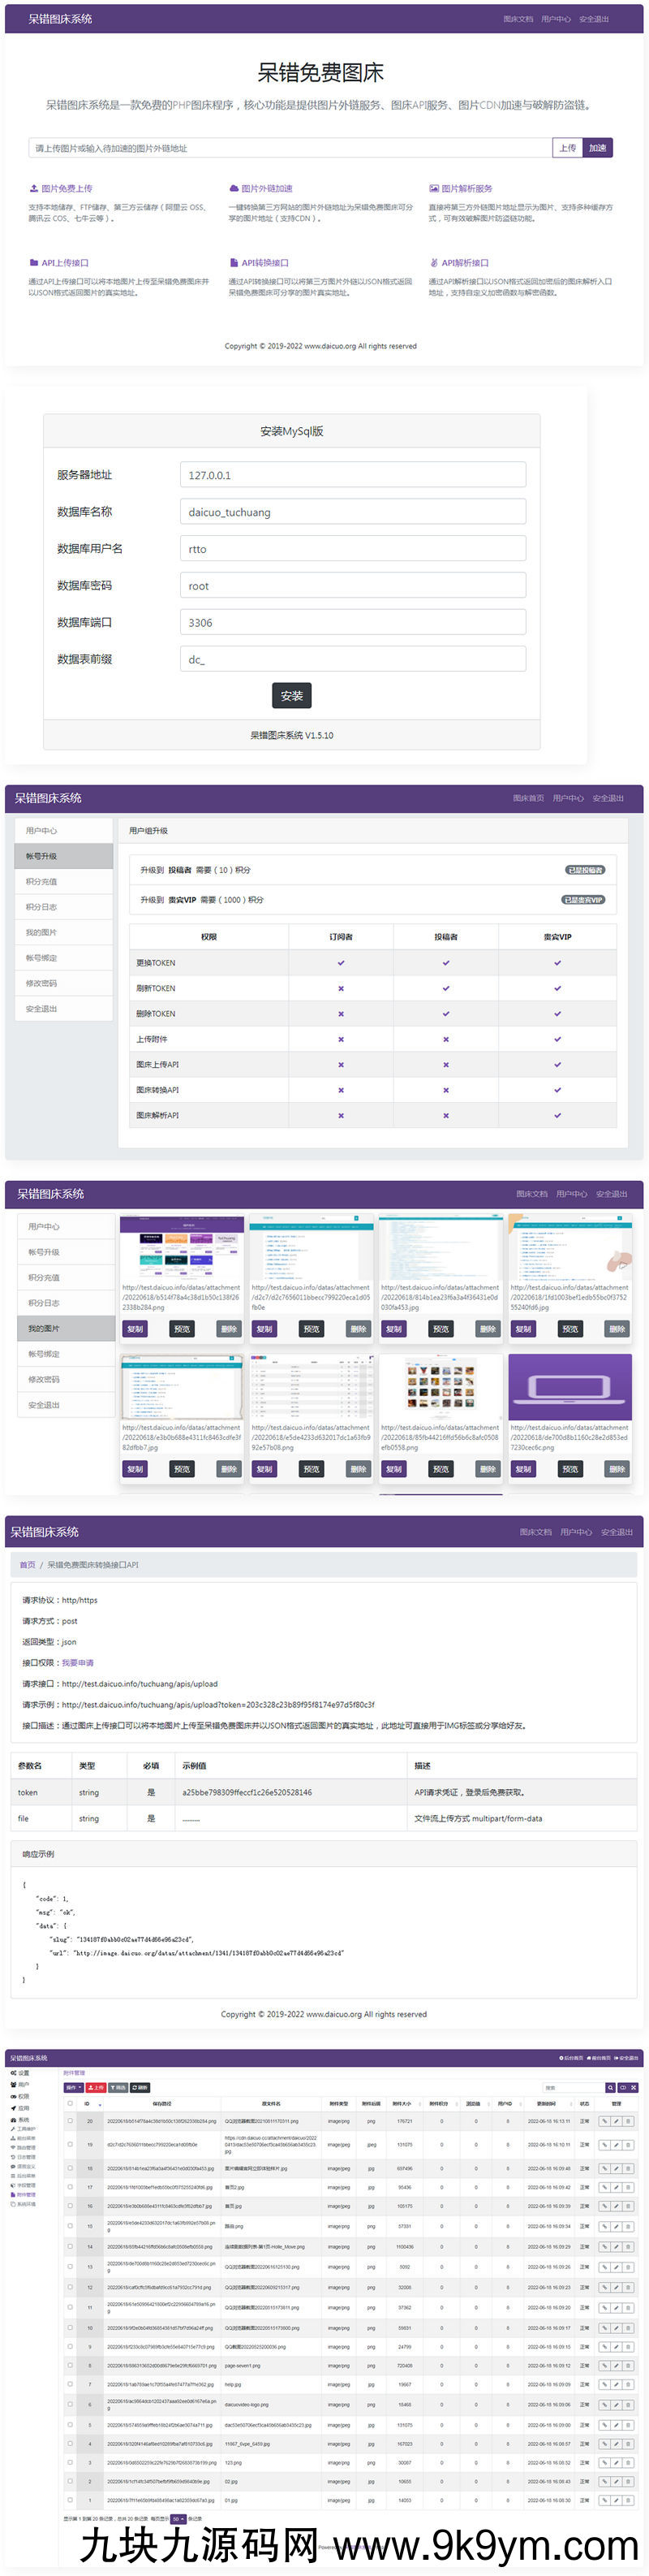Click the cloud icon beside 图片外链加速

coord(234,188)
